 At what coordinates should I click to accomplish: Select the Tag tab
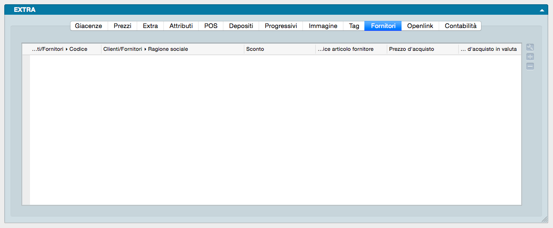pos(354,26)
